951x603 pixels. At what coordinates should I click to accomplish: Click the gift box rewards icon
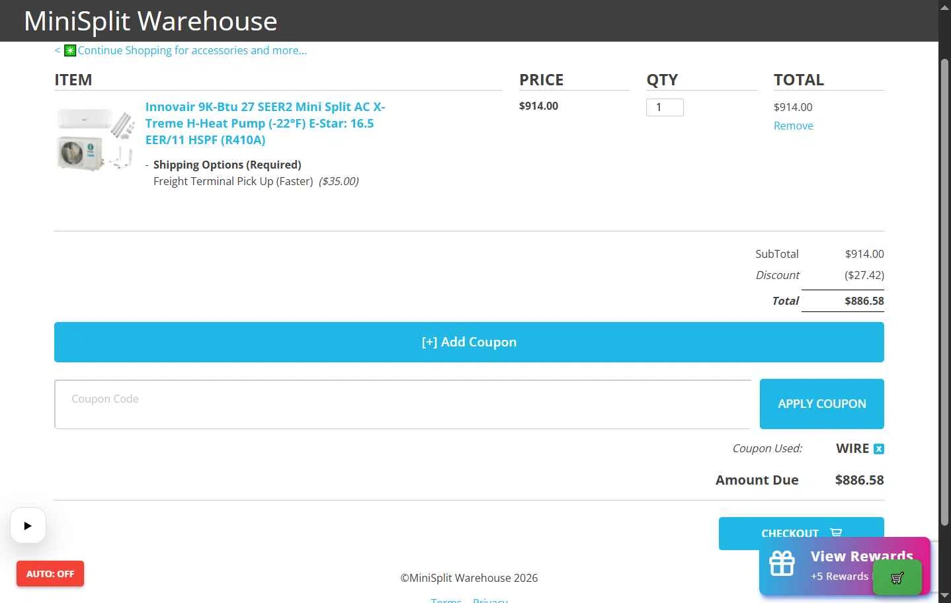click(x=782, y=563)
